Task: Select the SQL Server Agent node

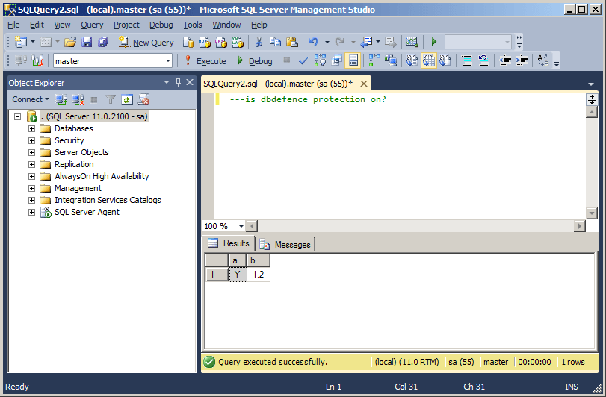Action: click(x=87, y=212)
